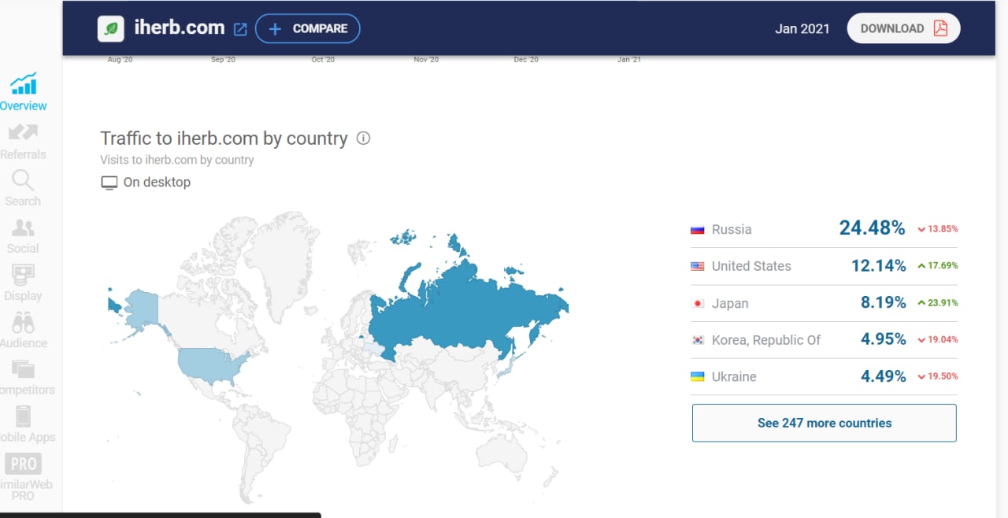Screen dimensions: 1008x518
Task: Click the plus icon in Compare button
Action: pos(275,28)
